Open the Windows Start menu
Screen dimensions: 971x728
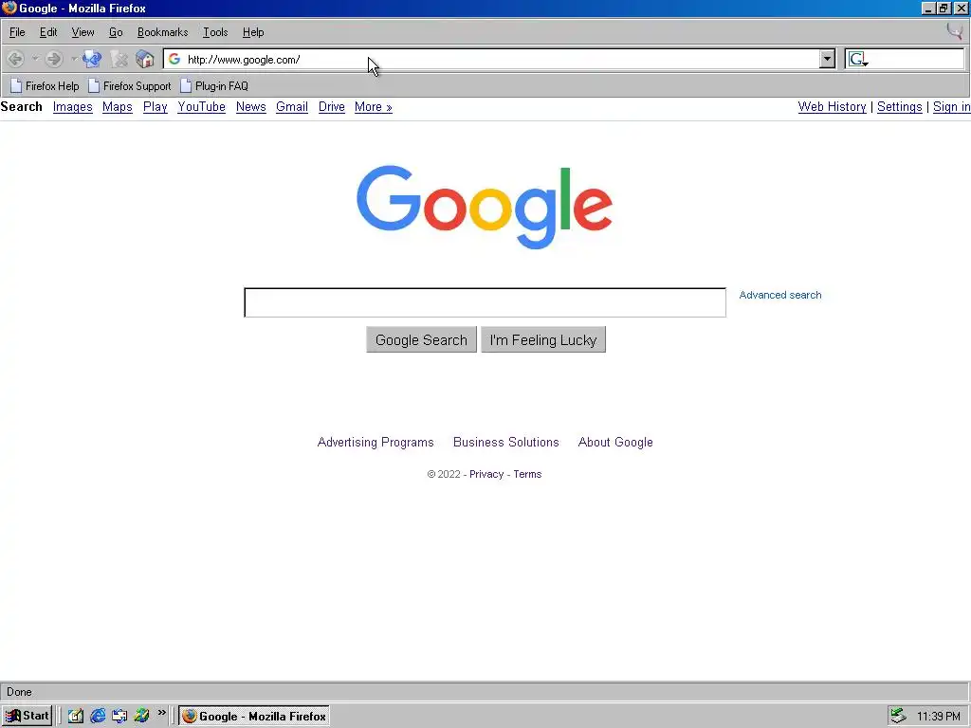tap(27, 716)
